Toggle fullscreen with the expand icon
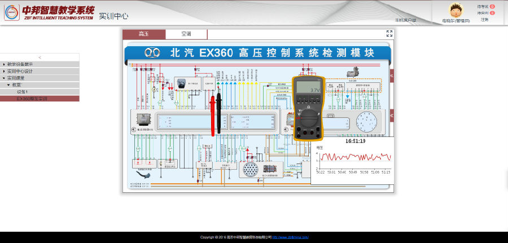The height and width of the screenshot is (243, 508). [x=389, y=33]
